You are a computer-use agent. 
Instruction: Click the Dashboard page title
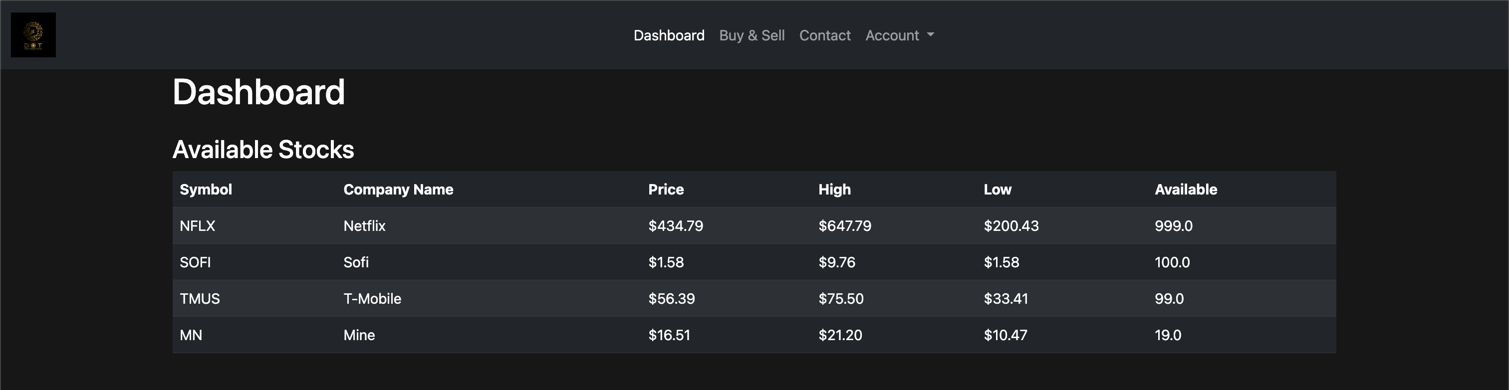tap(258, 91)
